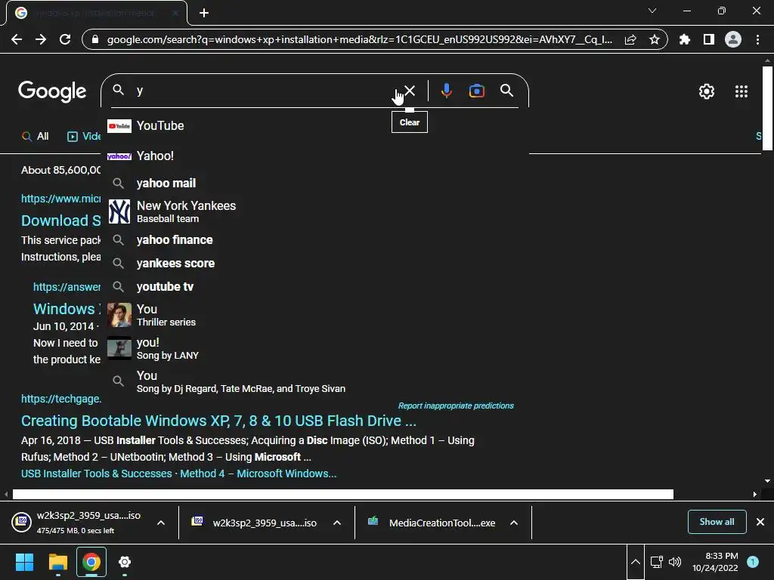Image resolution: width=774 pixels, height=580 pixels.
Task: Select the Videos search tab
Action: (84, 136)
